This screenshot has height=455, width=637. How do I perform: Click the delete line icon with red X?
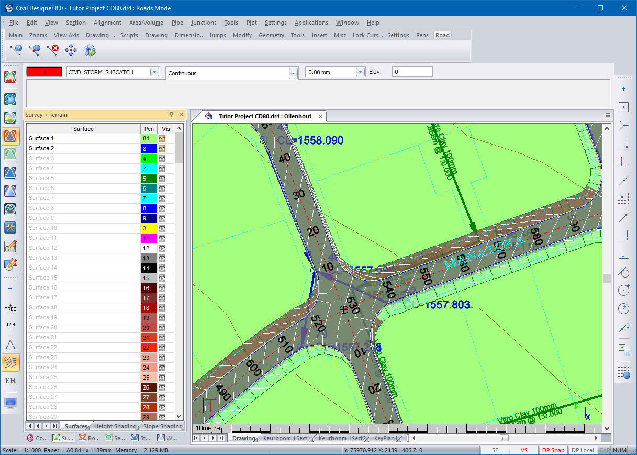click(52, 50)
